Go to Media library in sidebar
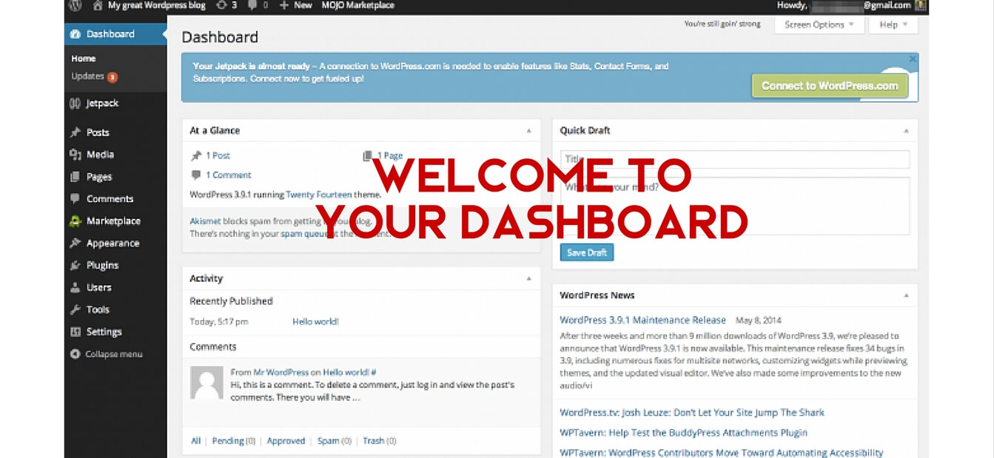 click(100, 155)
